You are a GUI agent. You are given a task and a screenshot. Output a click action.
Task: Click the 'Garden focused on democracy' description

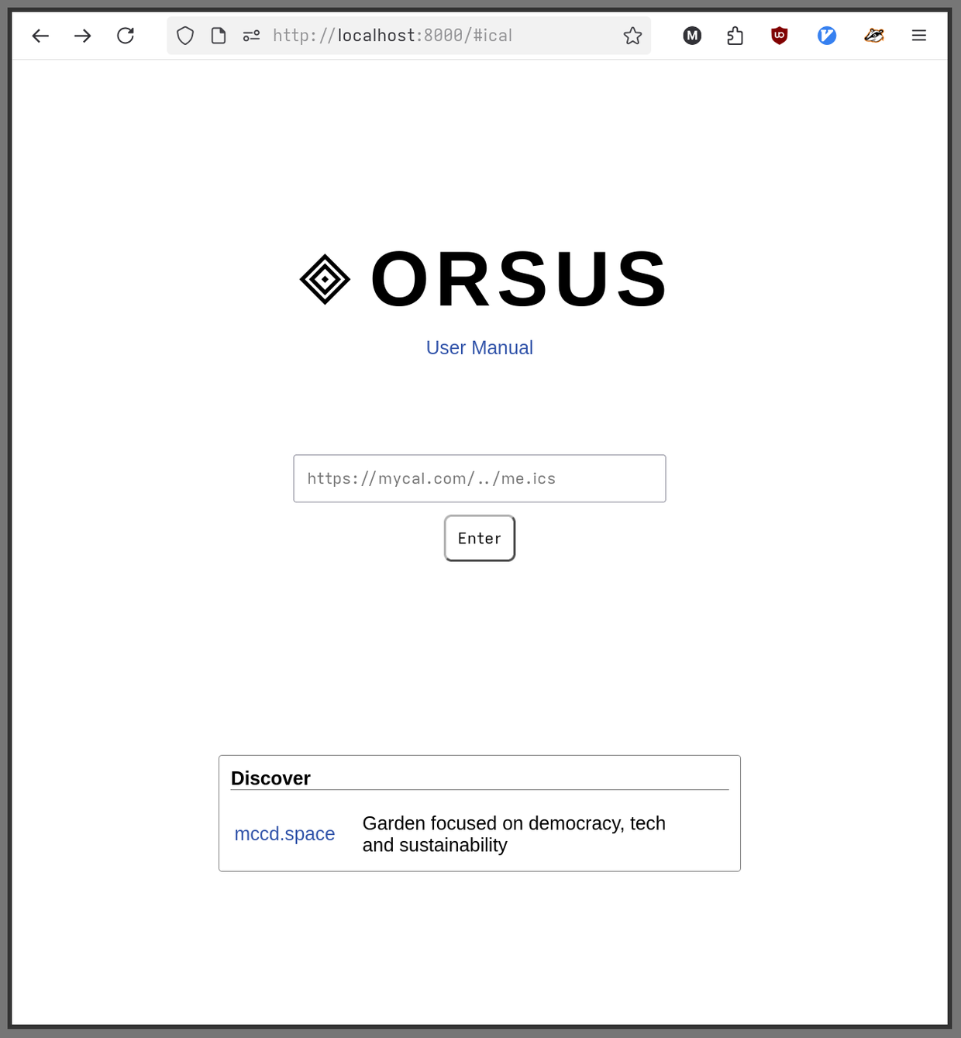[514, 834]
